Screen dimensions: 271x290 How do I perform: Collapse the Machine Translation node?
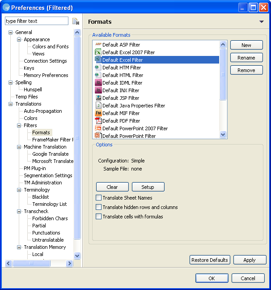[x=19, y=147]
